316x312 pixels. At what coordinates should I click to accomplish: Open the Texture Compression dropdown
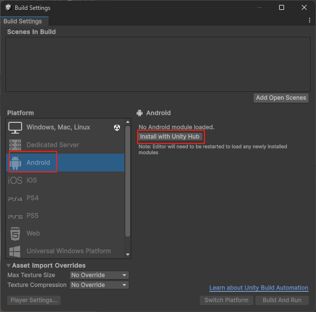[x=99, y=285]
